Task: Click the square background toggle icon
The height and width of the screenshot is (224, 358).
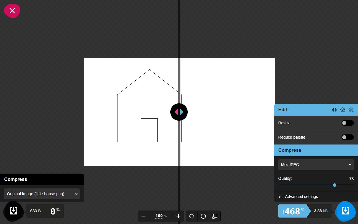Action: click(x=215, y=216)
